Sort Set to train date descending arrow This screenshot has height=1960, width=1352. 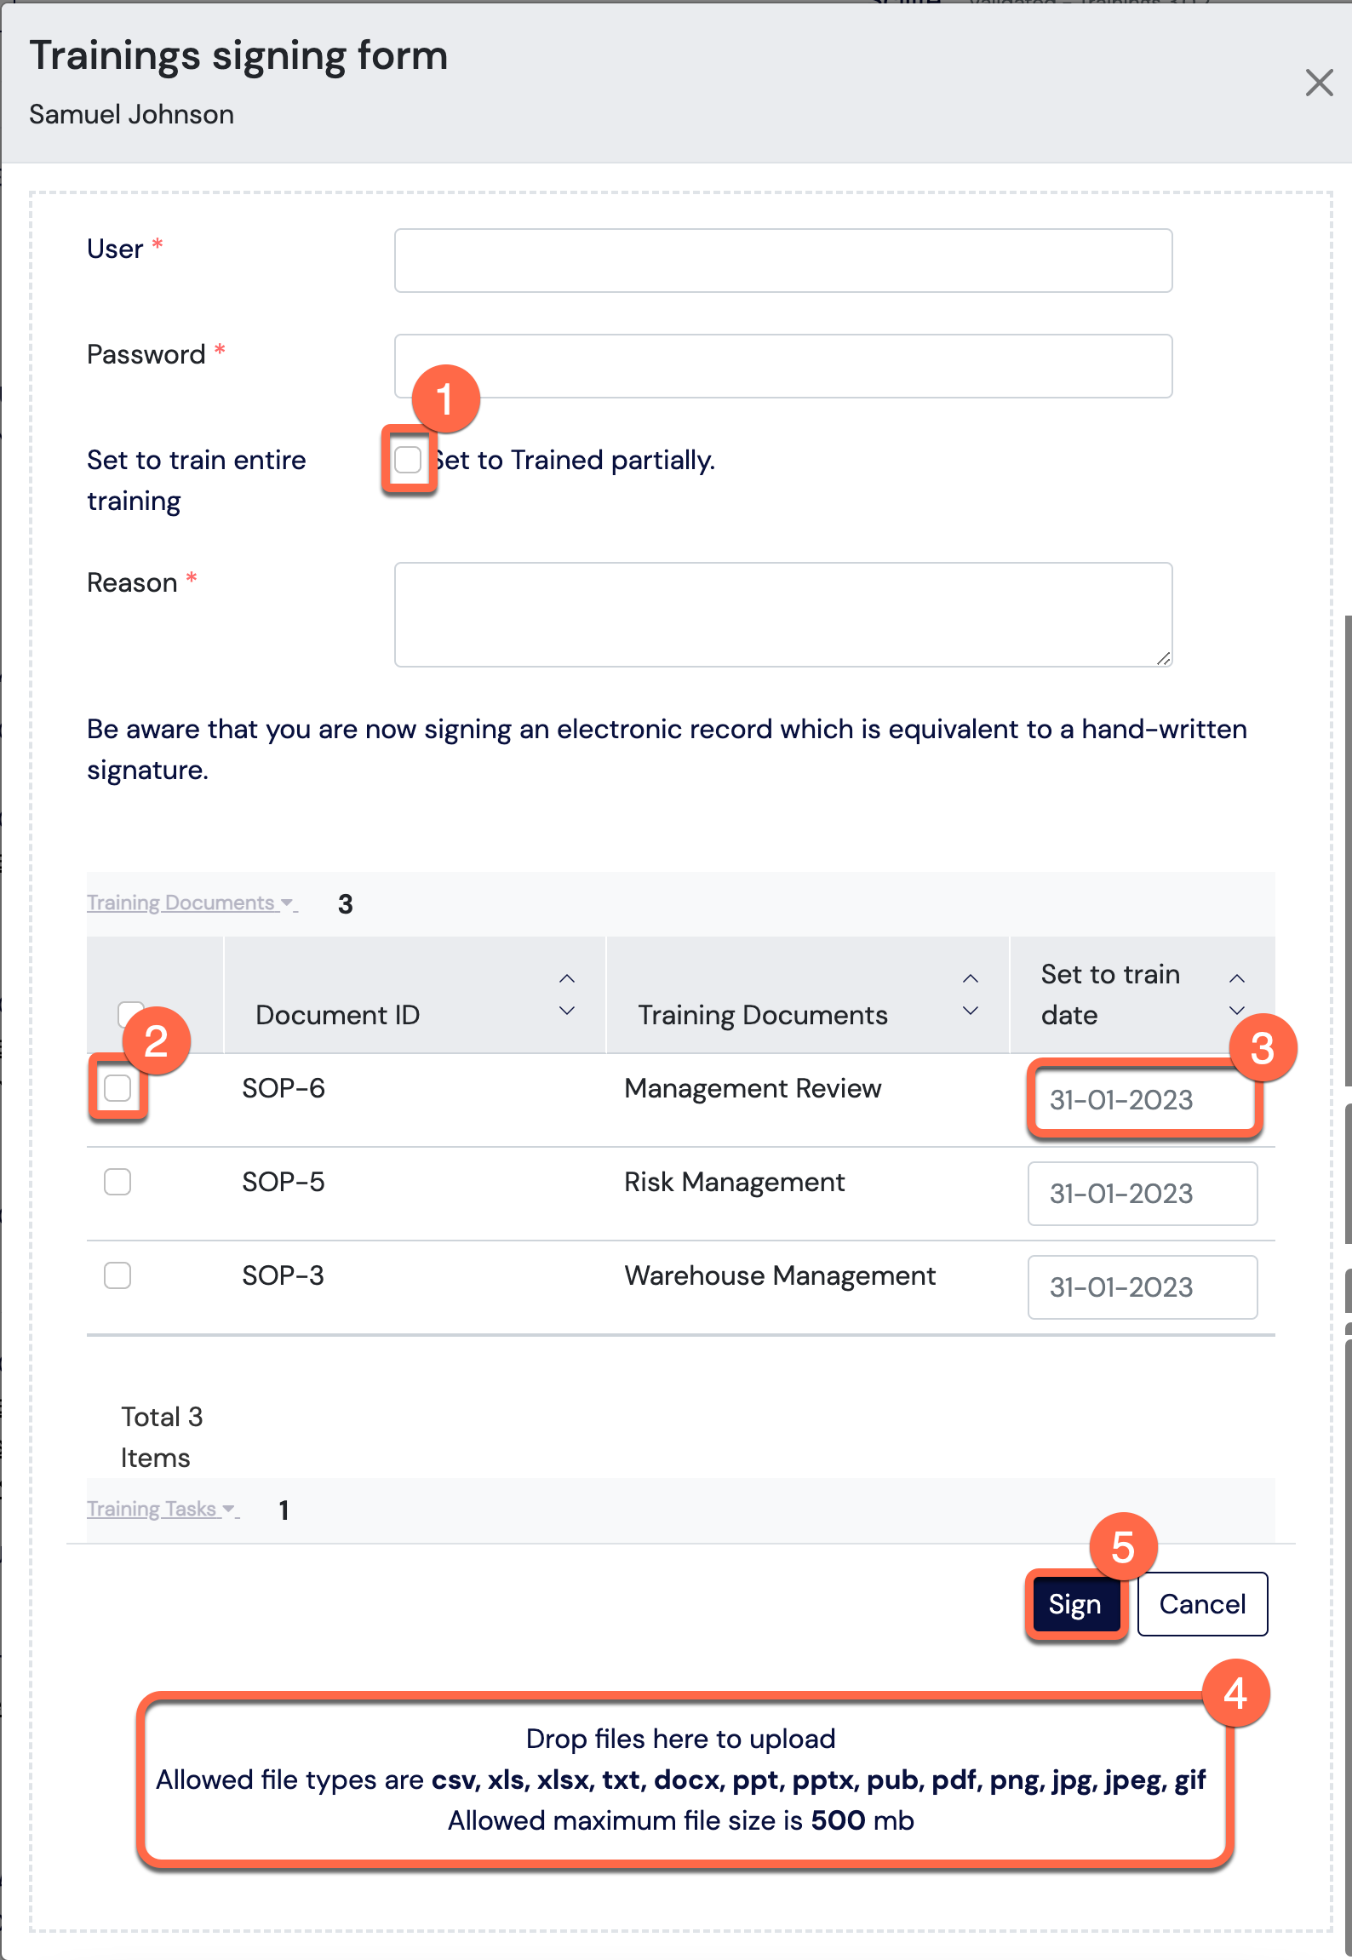[1237, 1011]
